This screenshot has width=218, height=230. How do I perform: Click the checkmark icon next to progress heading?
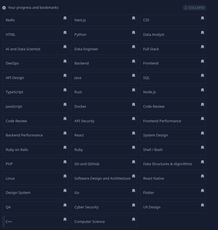(x=4, y=8)
